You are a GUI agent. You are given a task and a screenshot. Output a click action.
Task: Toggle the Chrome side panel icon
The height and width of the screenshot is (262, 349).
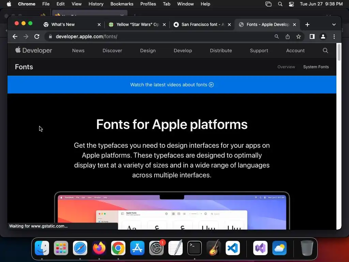tap(312, 37)
